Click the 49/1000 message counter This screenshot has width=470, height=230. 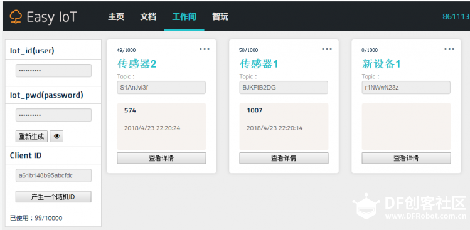click(126, 50)
